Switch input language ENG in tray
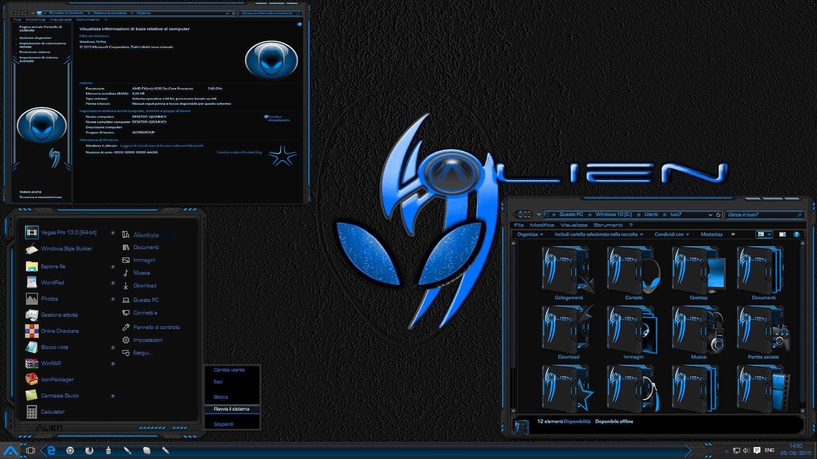The height and width of the screenshot is (459, 817). (769, 450)
